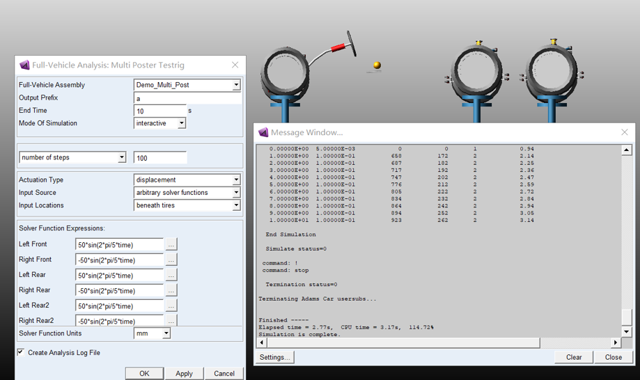The height and width of the screenshot is (380, 640).
Task: Click 'Simulate status=0' log line
Action: click(296, 248)
